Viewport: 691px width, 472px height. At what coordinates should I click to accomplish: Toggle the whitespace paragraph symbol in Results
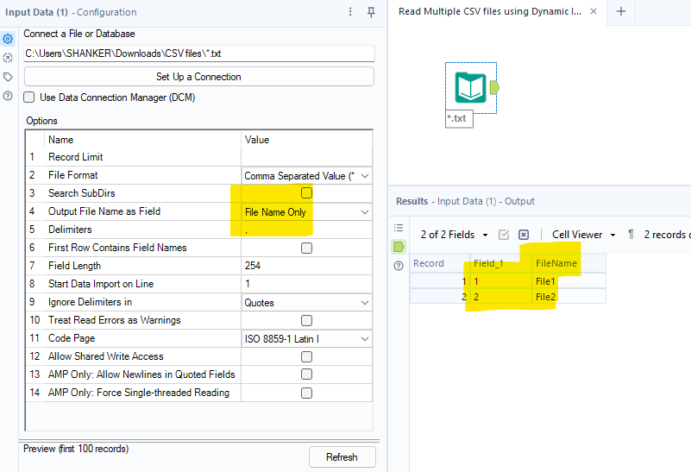[631, 235]
